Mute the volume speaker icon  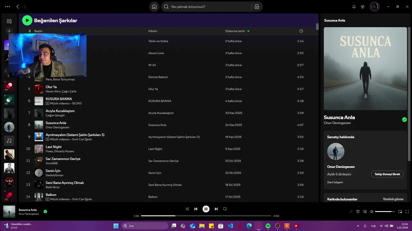click(x=372, y=212)
